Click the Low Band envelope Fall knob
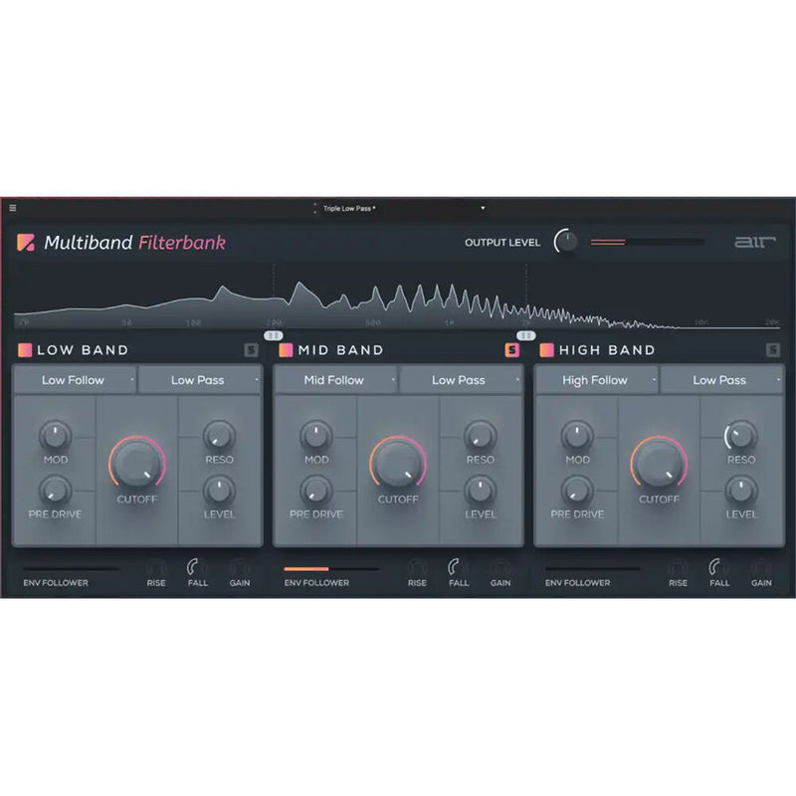The image size is (796, 796). (197, 566)
